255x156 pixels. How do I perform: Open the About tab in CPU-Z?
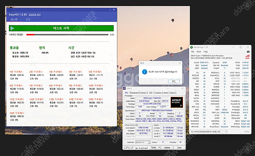[172, 93]
